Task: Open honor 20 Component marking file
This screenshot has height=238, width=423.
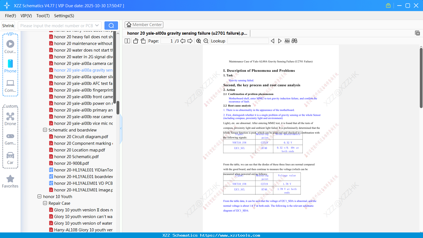Action: pyautogui.click(x=83, y=143)
